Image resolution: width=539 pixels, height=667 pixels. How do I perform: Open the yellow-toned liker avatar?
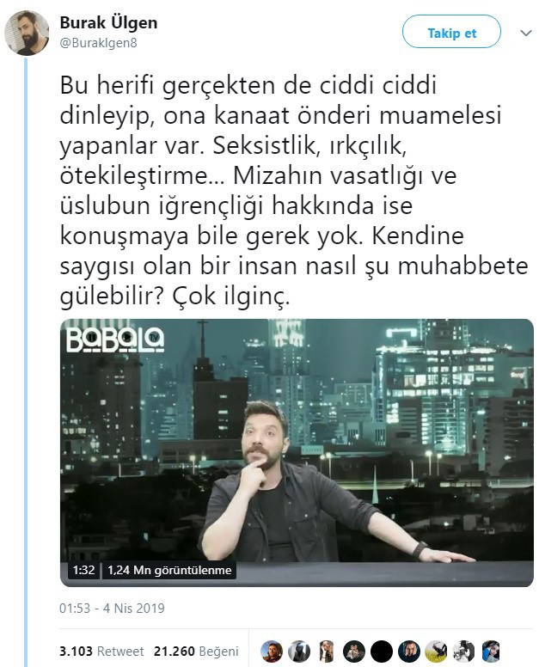point(436,652)
